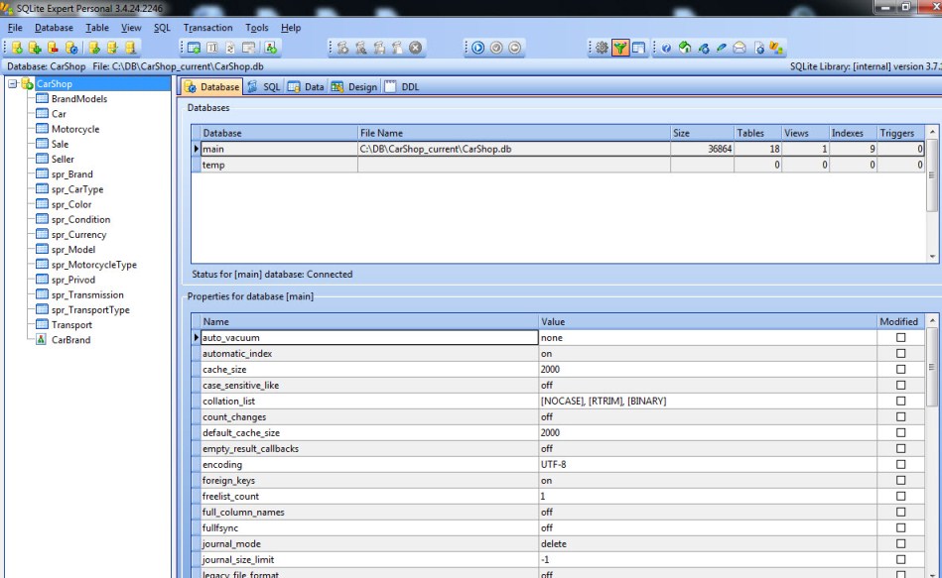The width and height of the screenshot is (942, 578).
Task: Open the Transaction menu
Action: [x=207, y=28]
